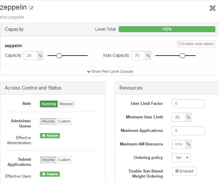Screen dimensions: 219x183
Task: Click the percent addon next to Max Capacity
Action: (x=148, y=56)
